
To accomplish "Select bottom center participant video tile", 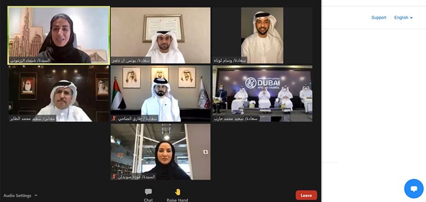I will [161, 152].
